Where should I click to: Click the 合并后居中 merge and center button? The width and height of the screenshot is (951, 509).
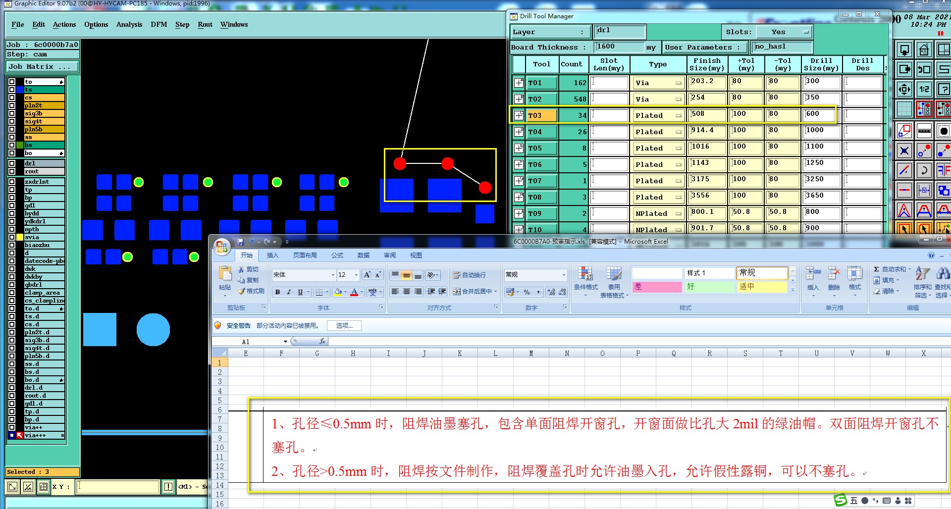(474, 292)
